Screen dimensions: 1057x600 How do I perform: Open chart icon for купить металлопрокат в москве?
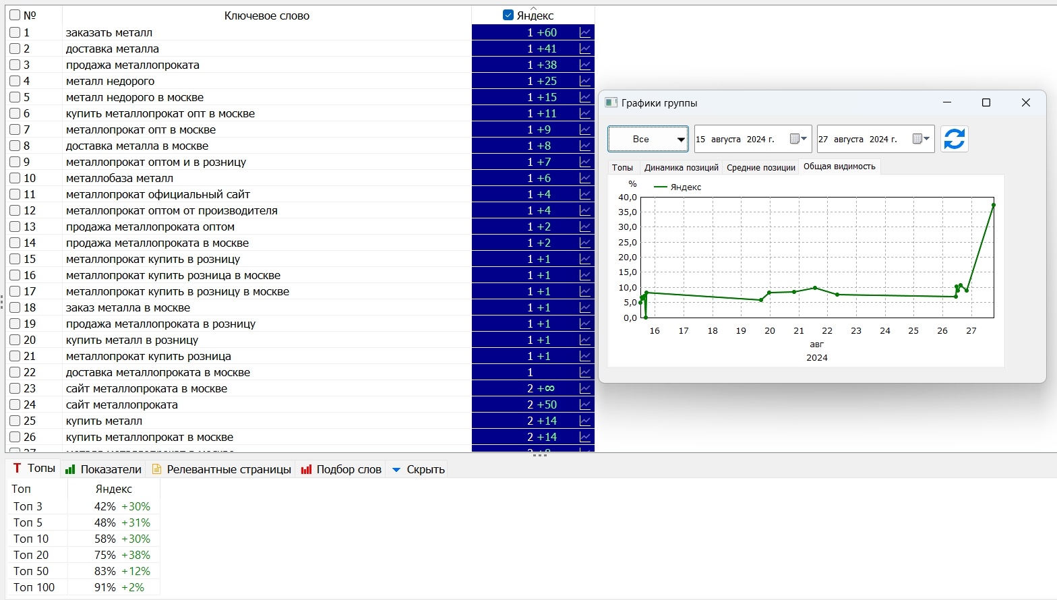click(x=585, y=437)
